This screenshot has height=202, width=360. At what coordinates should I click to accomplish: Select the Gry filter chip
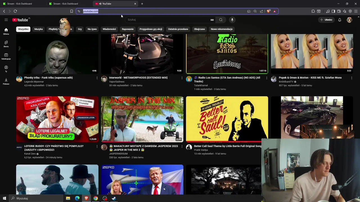coord(80,29)
